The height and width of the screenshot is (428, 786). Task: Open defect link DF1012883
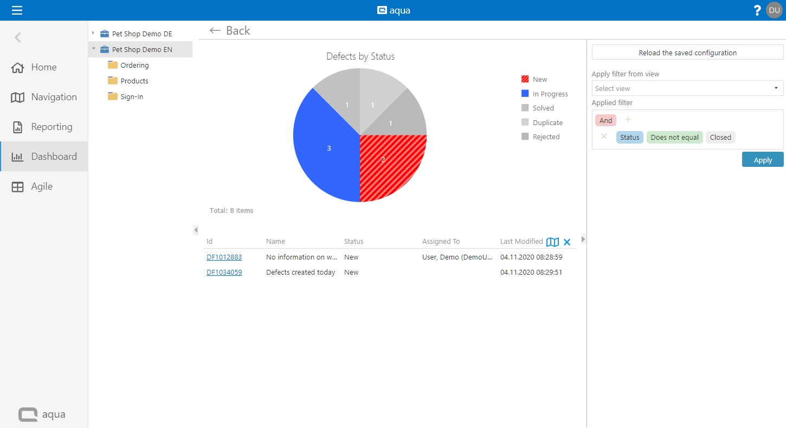[x=224, y=257]
